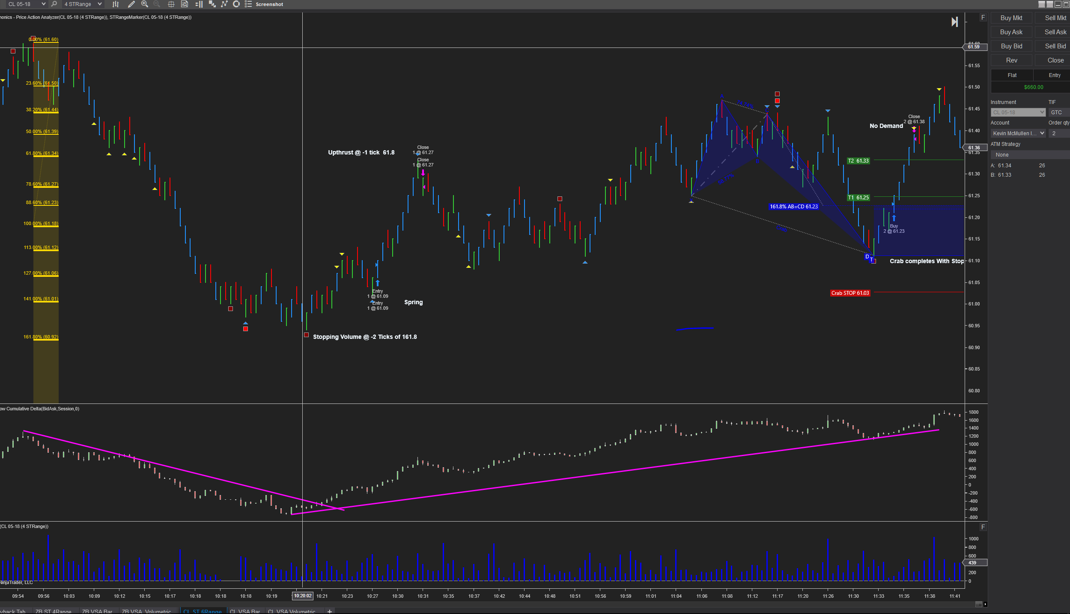The image size is (1070, 614).
Task: Open the ATM Strategy None dropdown
Action: [x=1030, y=154]
